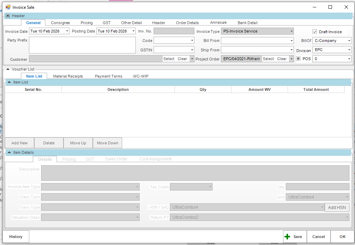Clear the Project Order field
This screenshot has width=355, height=245.
tap(282, 59)
